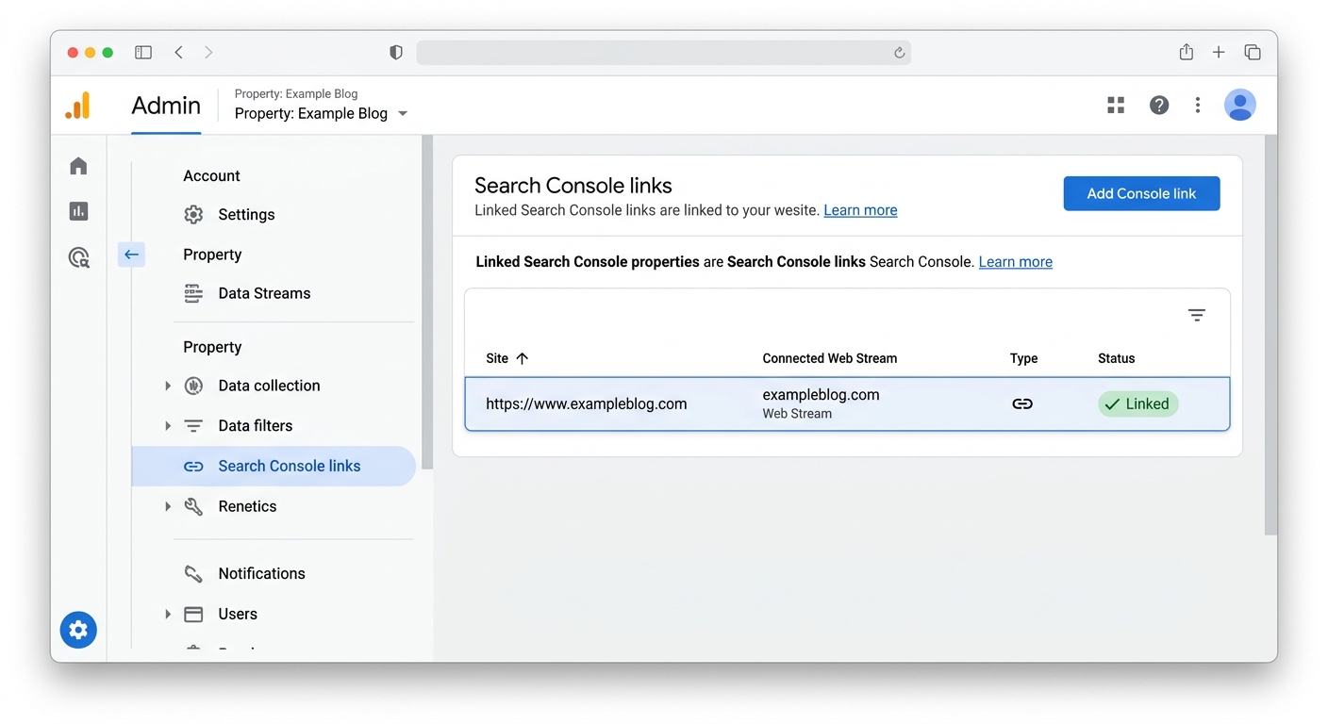
Task: Expand the Users tree arrow
Action: click(168, 614)
